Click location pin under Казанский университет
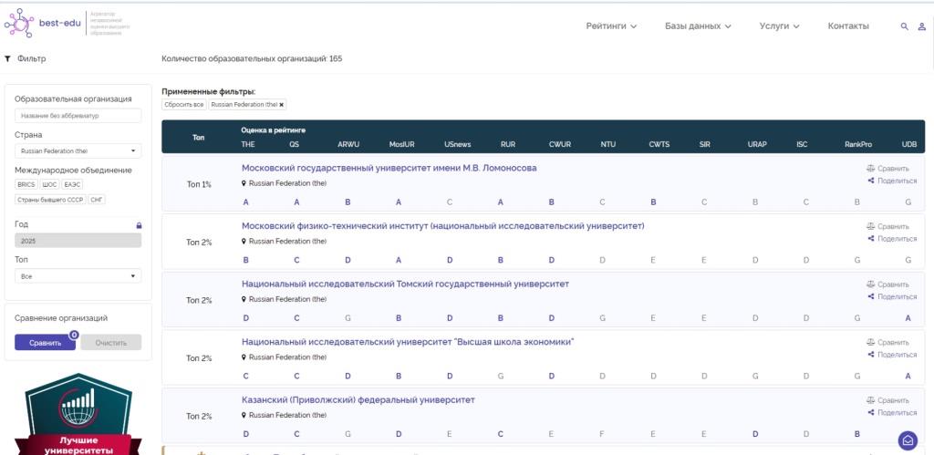Viewport: 934px width, 455px height. click(244, 415)
